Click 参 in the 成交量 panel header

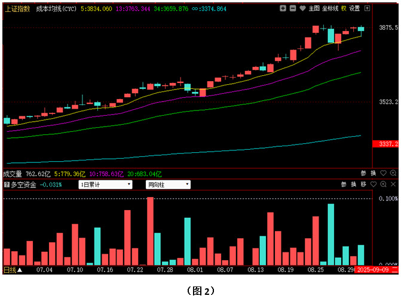[x=363, y=173]
